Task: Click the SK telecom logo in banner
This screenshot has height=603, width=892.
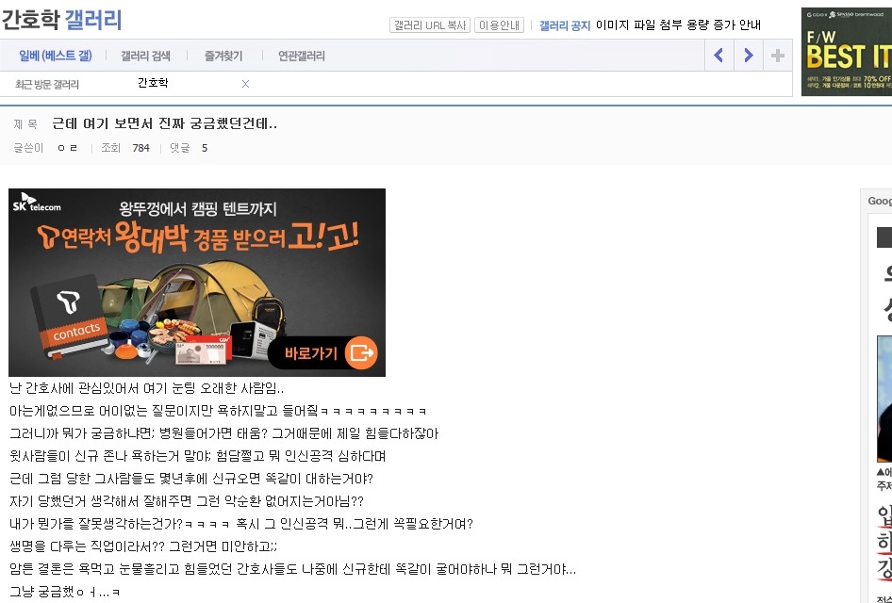Action: (x=37, y=203)
